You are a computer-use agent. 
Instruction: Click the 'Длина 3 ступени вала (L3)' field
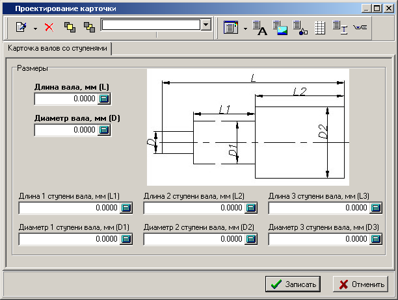[x=319, y=208]
